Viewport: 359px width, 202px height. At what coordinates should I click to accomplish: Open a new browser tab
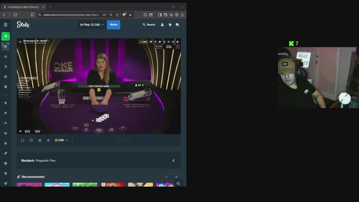click(50, 7)
